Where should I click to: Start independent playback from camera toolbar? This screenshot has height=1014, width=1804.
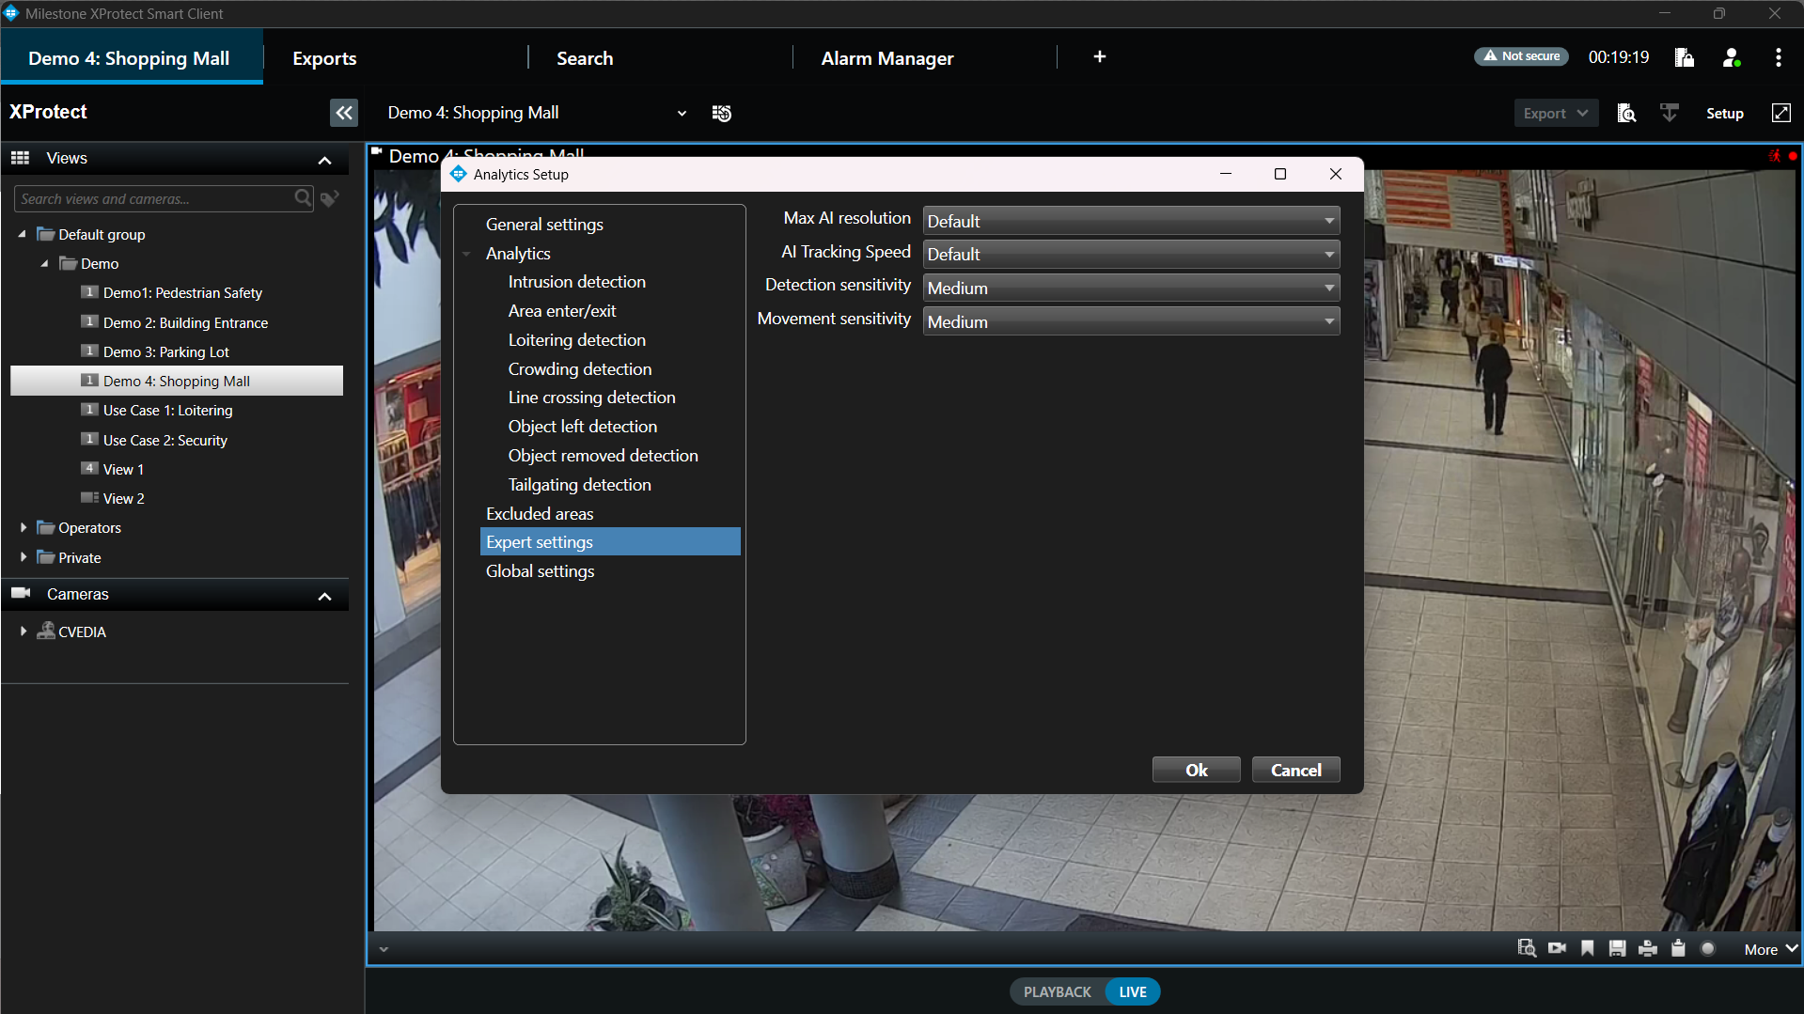1527,948
